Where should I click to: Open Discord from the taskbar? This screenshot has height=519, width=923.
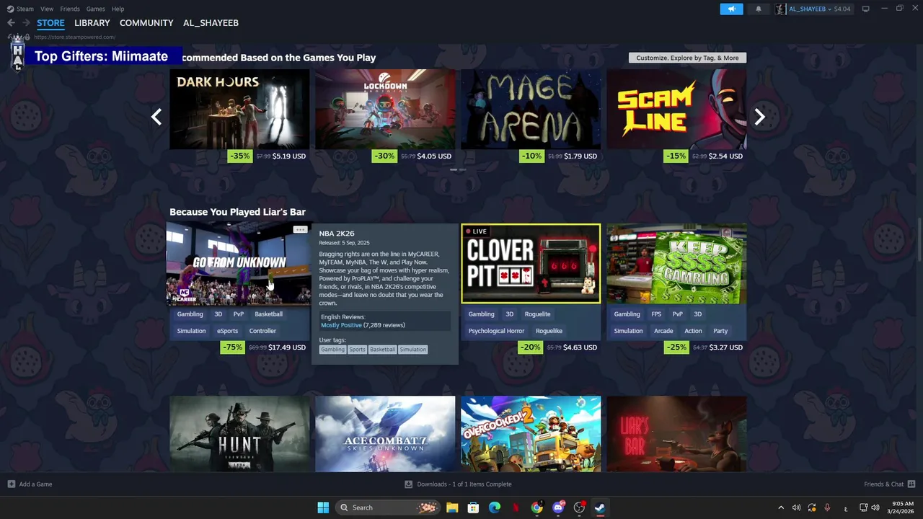point(557,507)
